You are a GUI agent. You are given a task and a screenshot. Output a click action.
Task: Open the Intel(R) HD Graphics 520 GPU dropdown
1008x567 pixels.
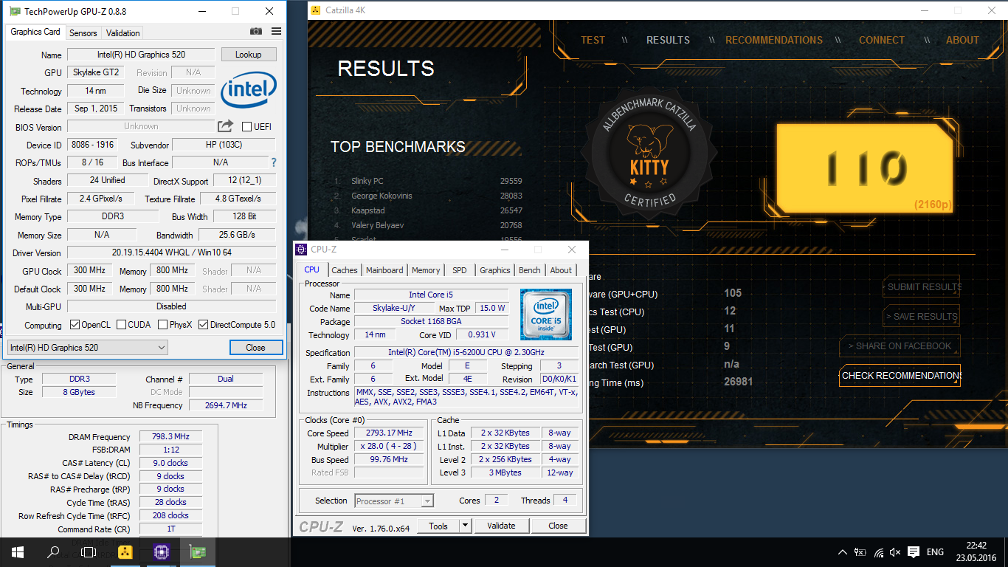[88, 347]
